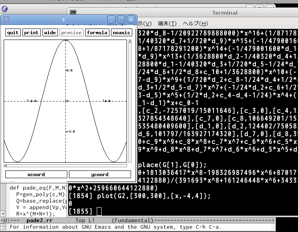Screen dimensions: 298x232
Task: Minimize the plot window
Action: (111, 20)
